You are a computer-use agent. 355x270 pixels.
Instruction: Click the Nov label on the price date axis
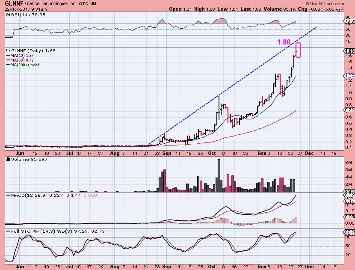[261, 152]
